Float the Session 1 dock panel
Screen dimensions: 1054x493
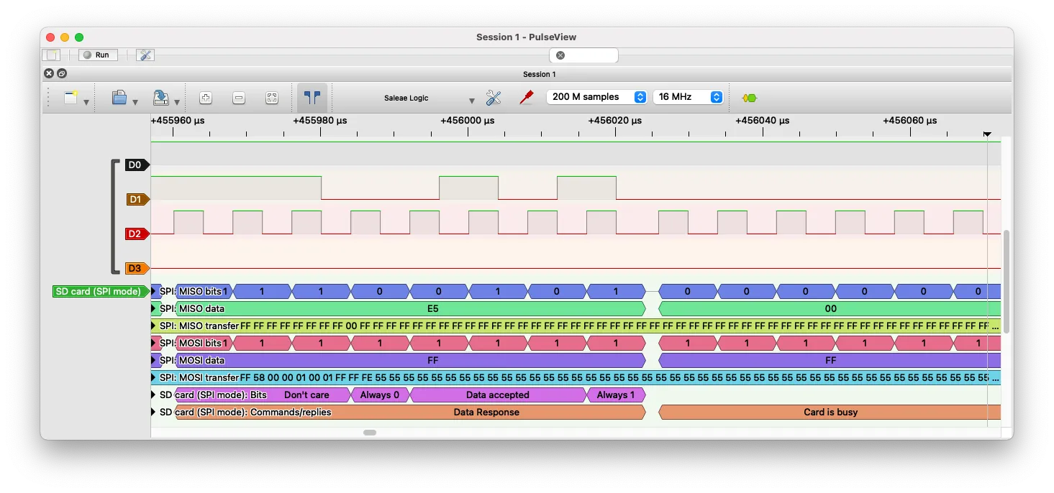pos(62,73)
